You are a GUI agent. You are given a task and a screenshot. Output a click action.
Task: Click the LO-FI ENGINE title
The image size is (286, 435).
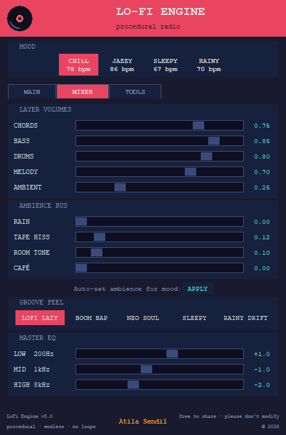[x=161, y=12]
